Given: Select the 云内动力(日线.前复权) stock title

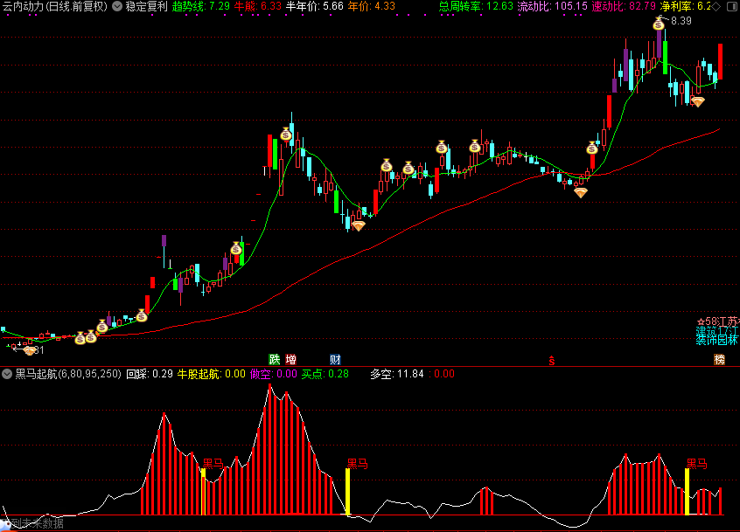Looking at the screenshot, I should [55, 7].
